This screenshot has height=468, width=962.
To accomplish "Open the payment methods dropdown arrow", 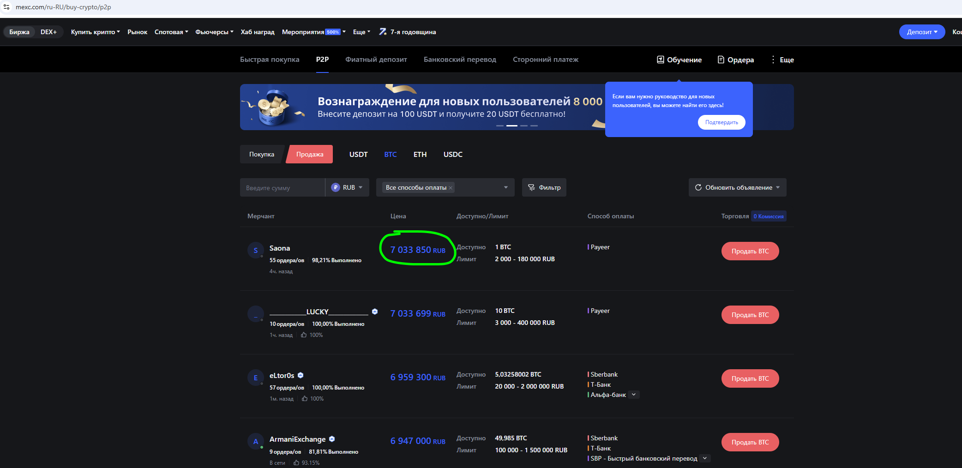I will (506, 187).
